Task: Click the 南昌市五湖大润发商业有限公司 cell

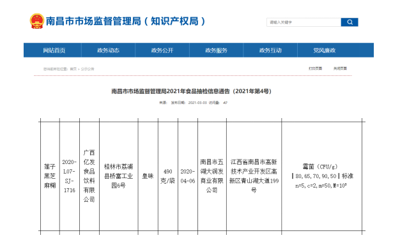Action: click(x=212, y=176)
